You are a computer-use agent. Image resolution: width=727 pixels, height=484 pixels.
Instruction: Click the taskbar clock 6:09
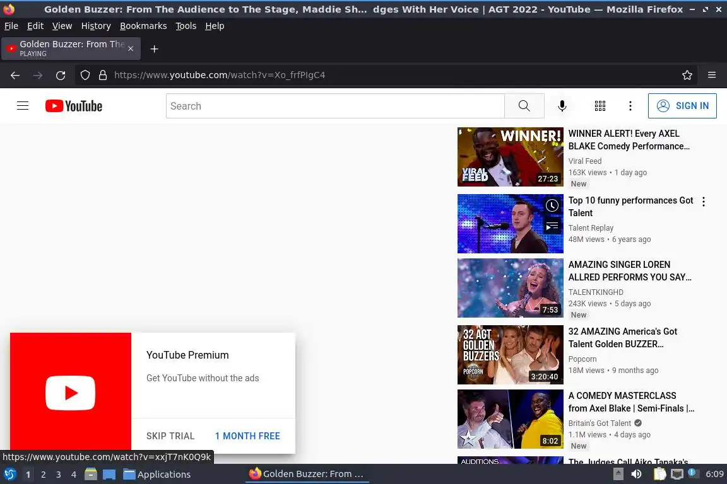714,474
